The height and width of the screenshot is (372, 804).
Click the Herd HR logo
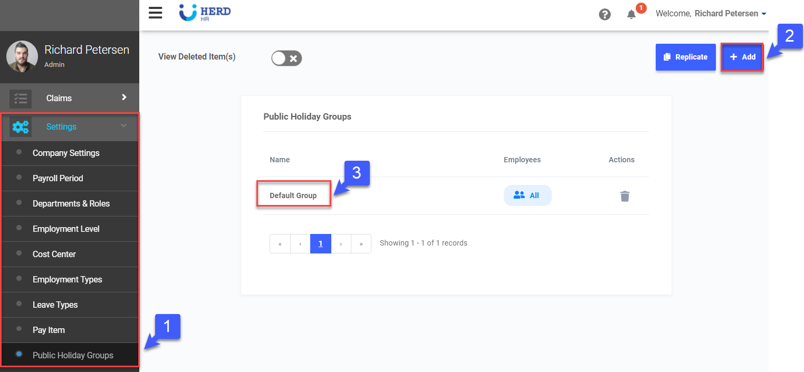pos(205,13)
